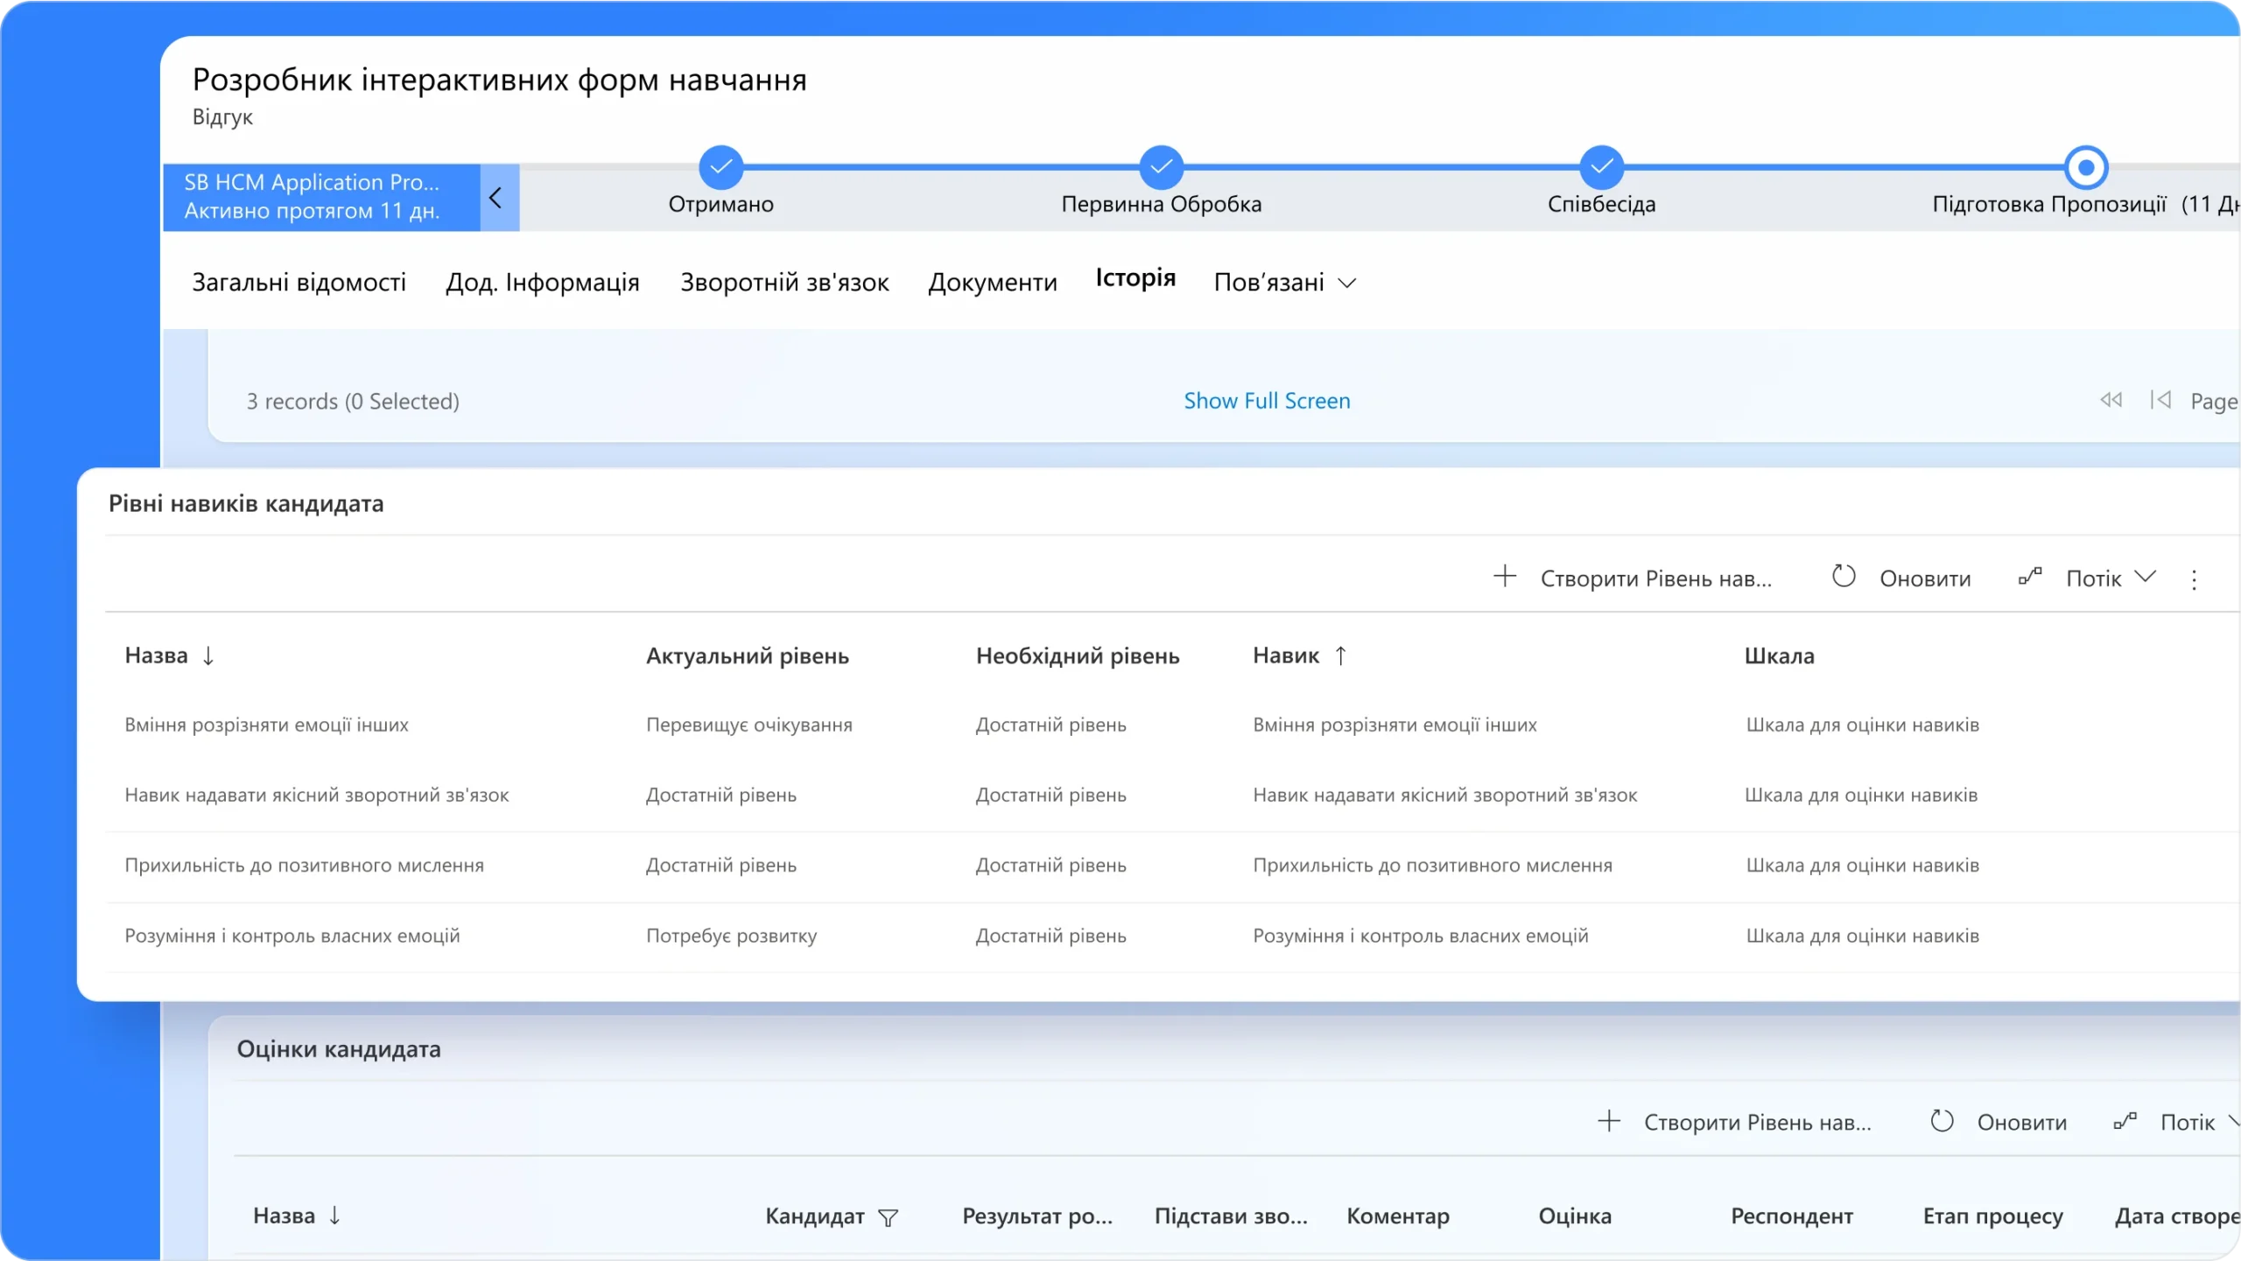
Task: Click refresh icon Оновити in skills panel
Action: (x=1844, y=577)
